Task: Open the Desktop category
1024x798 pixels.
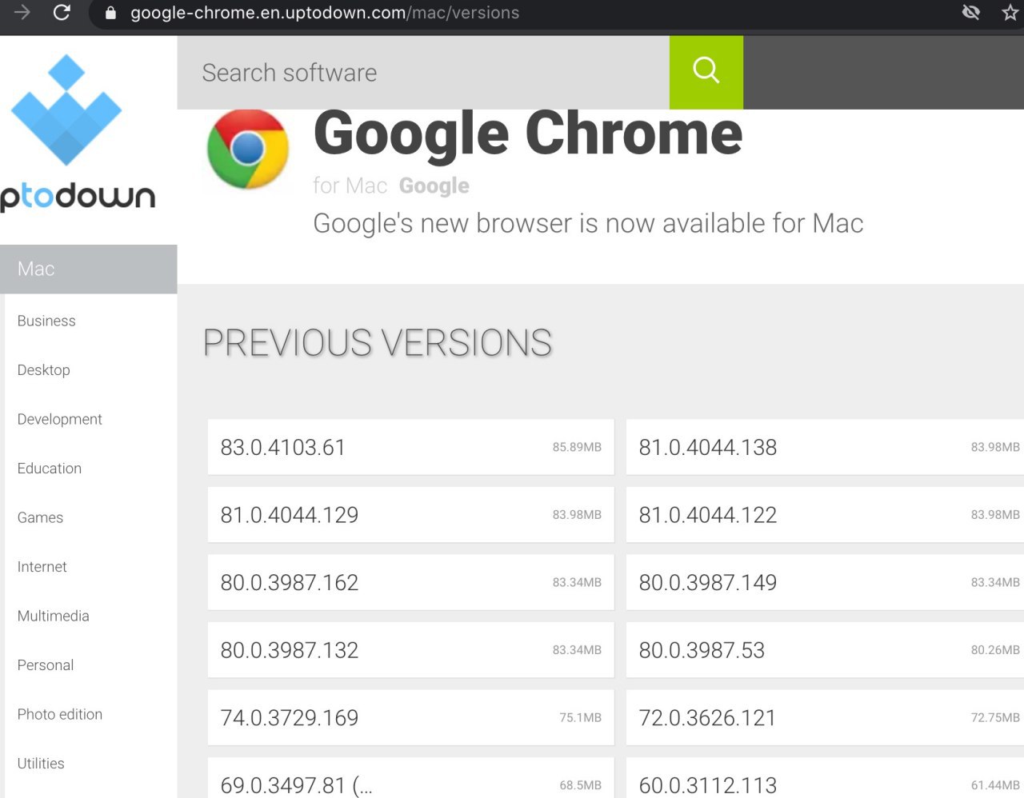Action: point(44,370)
